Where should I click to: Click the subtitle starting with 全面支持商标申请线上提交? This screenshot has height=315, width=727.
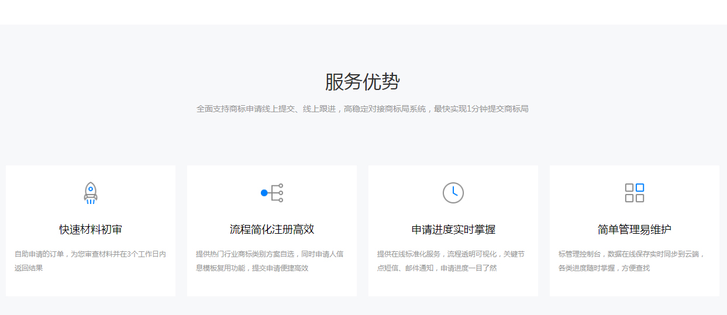[363, 109]
